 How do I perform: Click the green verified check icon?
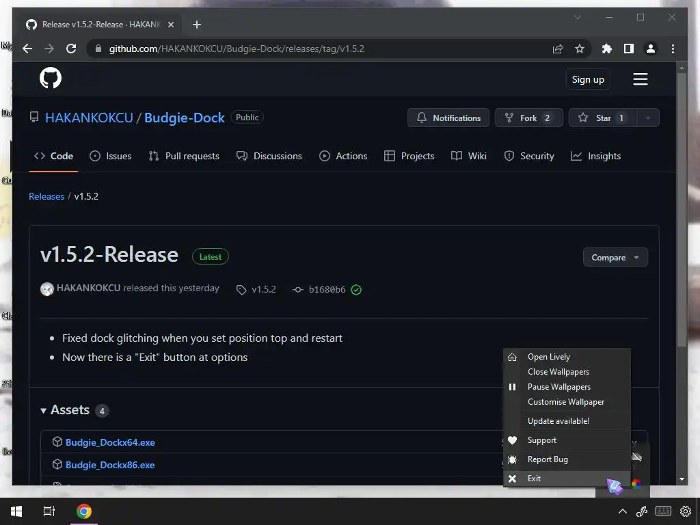click(x=356, y=290)
